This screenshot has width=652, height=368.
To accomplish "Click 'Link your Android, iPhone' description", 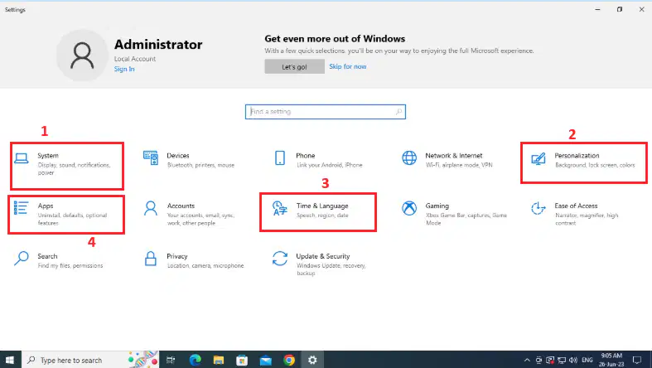I will tap(330, 165).
